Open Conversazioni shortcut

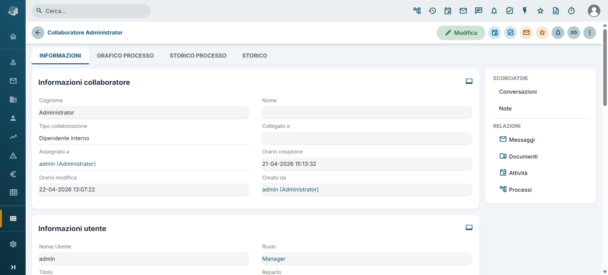pos(518,92)
